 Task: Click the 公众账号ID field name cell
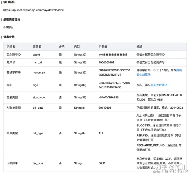coord(13,55)
